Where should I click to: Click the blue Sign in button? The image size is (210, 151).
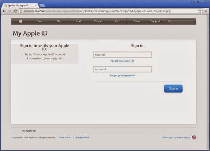(173, 89)
